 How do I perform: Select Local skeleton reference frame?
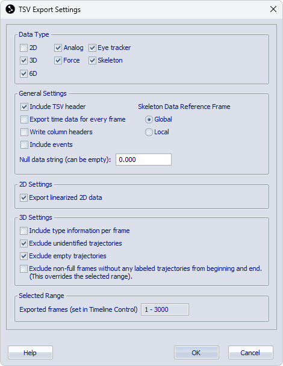149,132
